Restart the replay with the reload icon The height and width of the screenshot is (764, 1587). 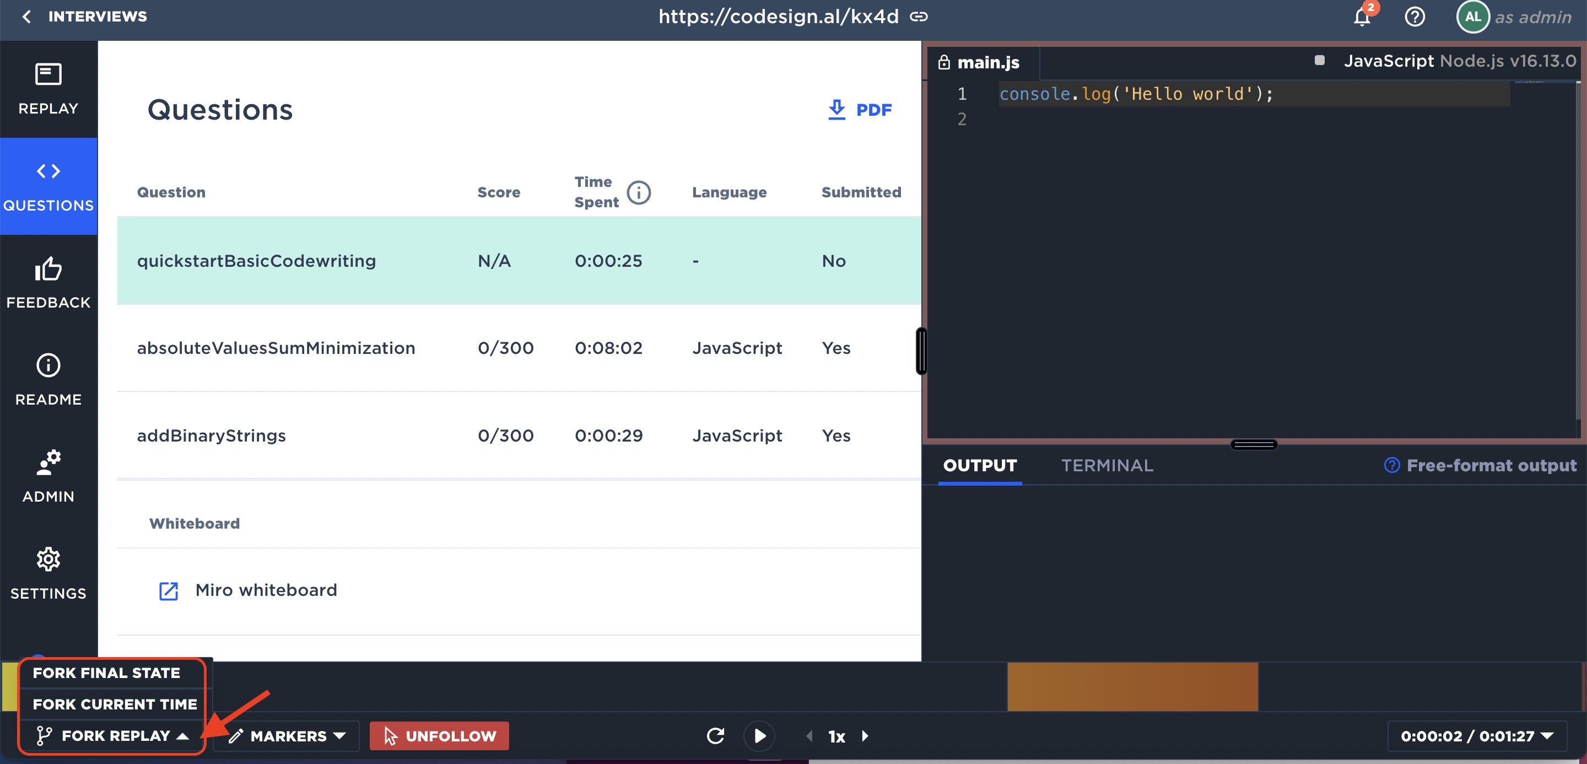(715, 736)
